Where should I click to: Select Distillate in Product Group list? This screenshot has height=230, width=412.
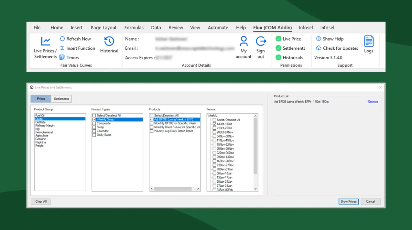click(40, 122)
